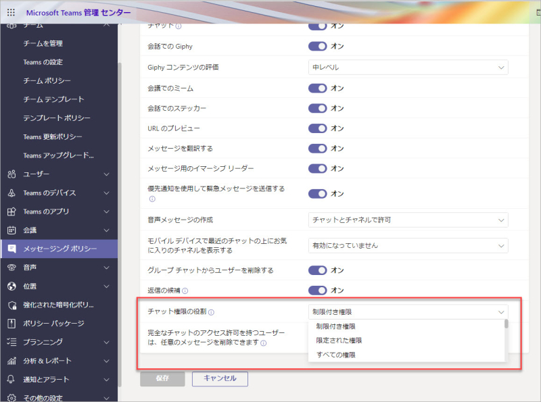Image resolution: width=541 pixels, height=402 pixels.
Task: Toggle 返信の候補 switch
Action: point(317,291)
